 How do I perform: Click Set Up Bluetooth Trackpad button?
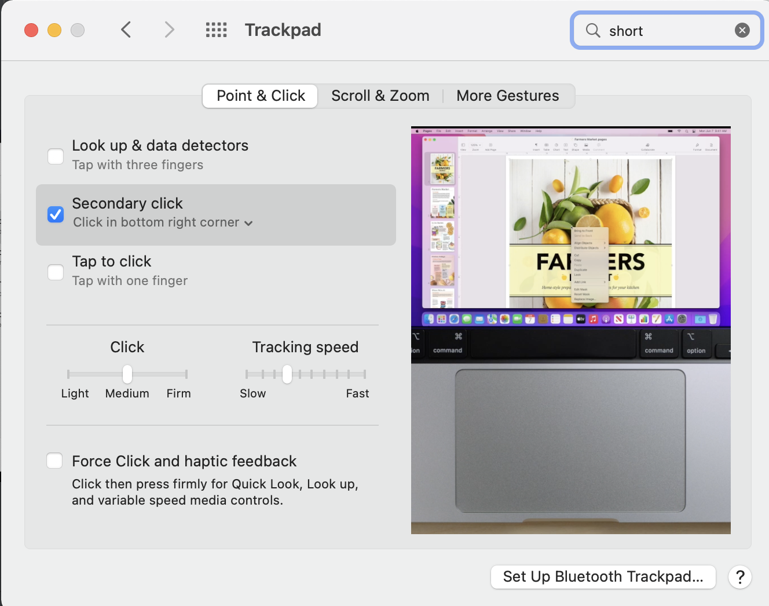(603, 577)
